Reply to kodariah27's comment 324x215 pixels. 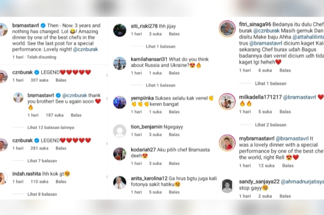tap(174, 163)
